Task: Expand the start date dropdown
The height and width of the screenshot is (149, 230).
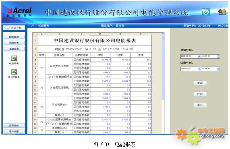Action: [199, 56]
